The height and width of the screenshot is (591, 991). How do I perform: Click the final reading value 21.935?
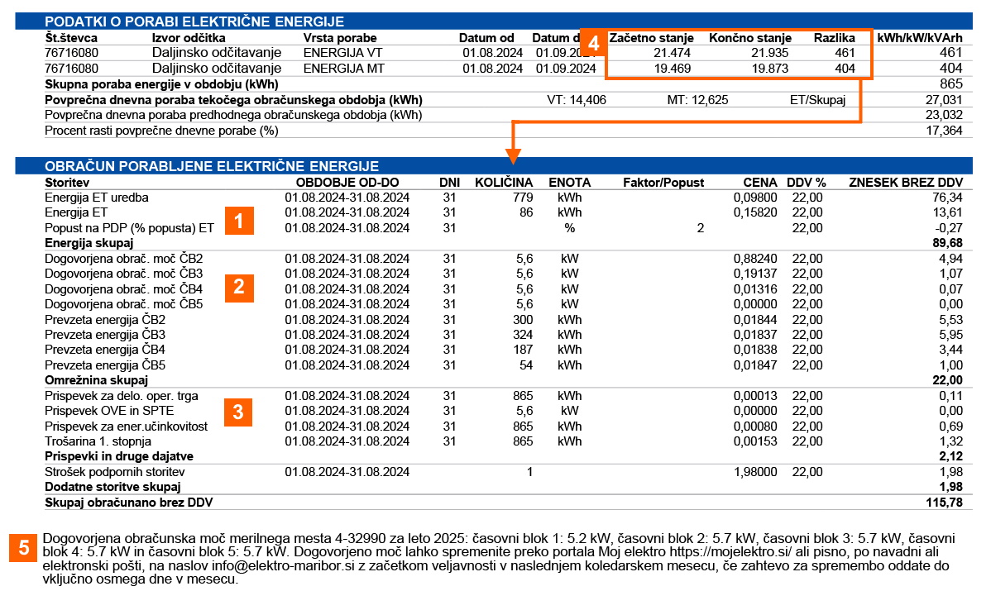(x=770, y=53)
